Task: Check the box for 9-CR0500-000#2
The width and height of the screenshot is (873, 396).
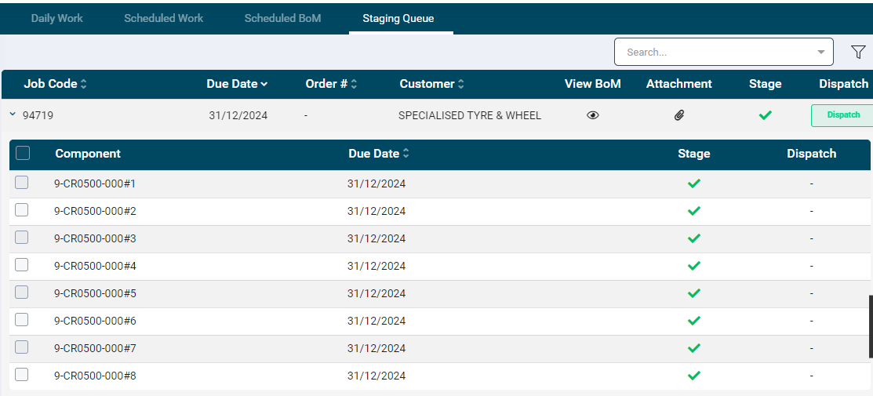Action: (22, 210)
